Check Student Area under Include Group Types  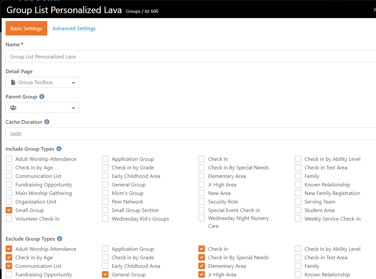tap(298, 210)
